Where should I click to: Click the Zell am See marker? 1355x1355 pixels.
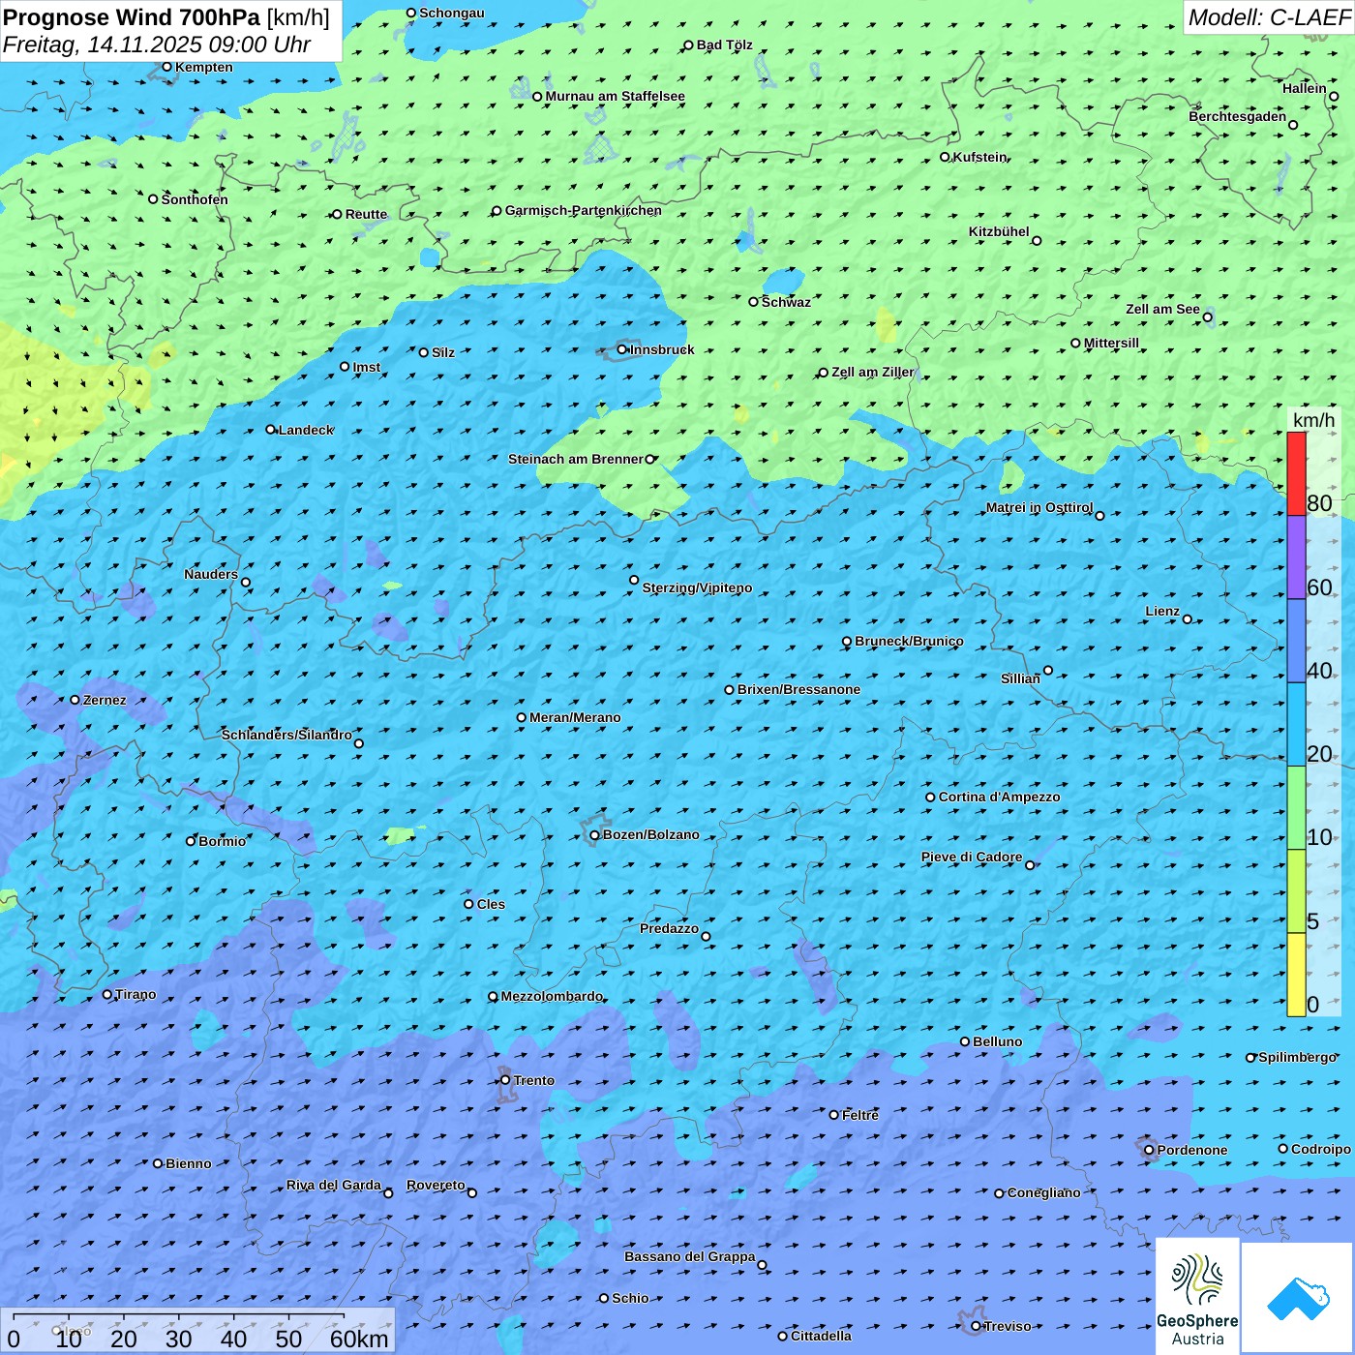pos(1207,316)
